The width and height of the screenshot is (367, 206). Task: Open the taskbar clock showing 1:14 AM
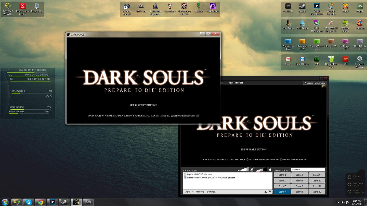tap(357, 202)
